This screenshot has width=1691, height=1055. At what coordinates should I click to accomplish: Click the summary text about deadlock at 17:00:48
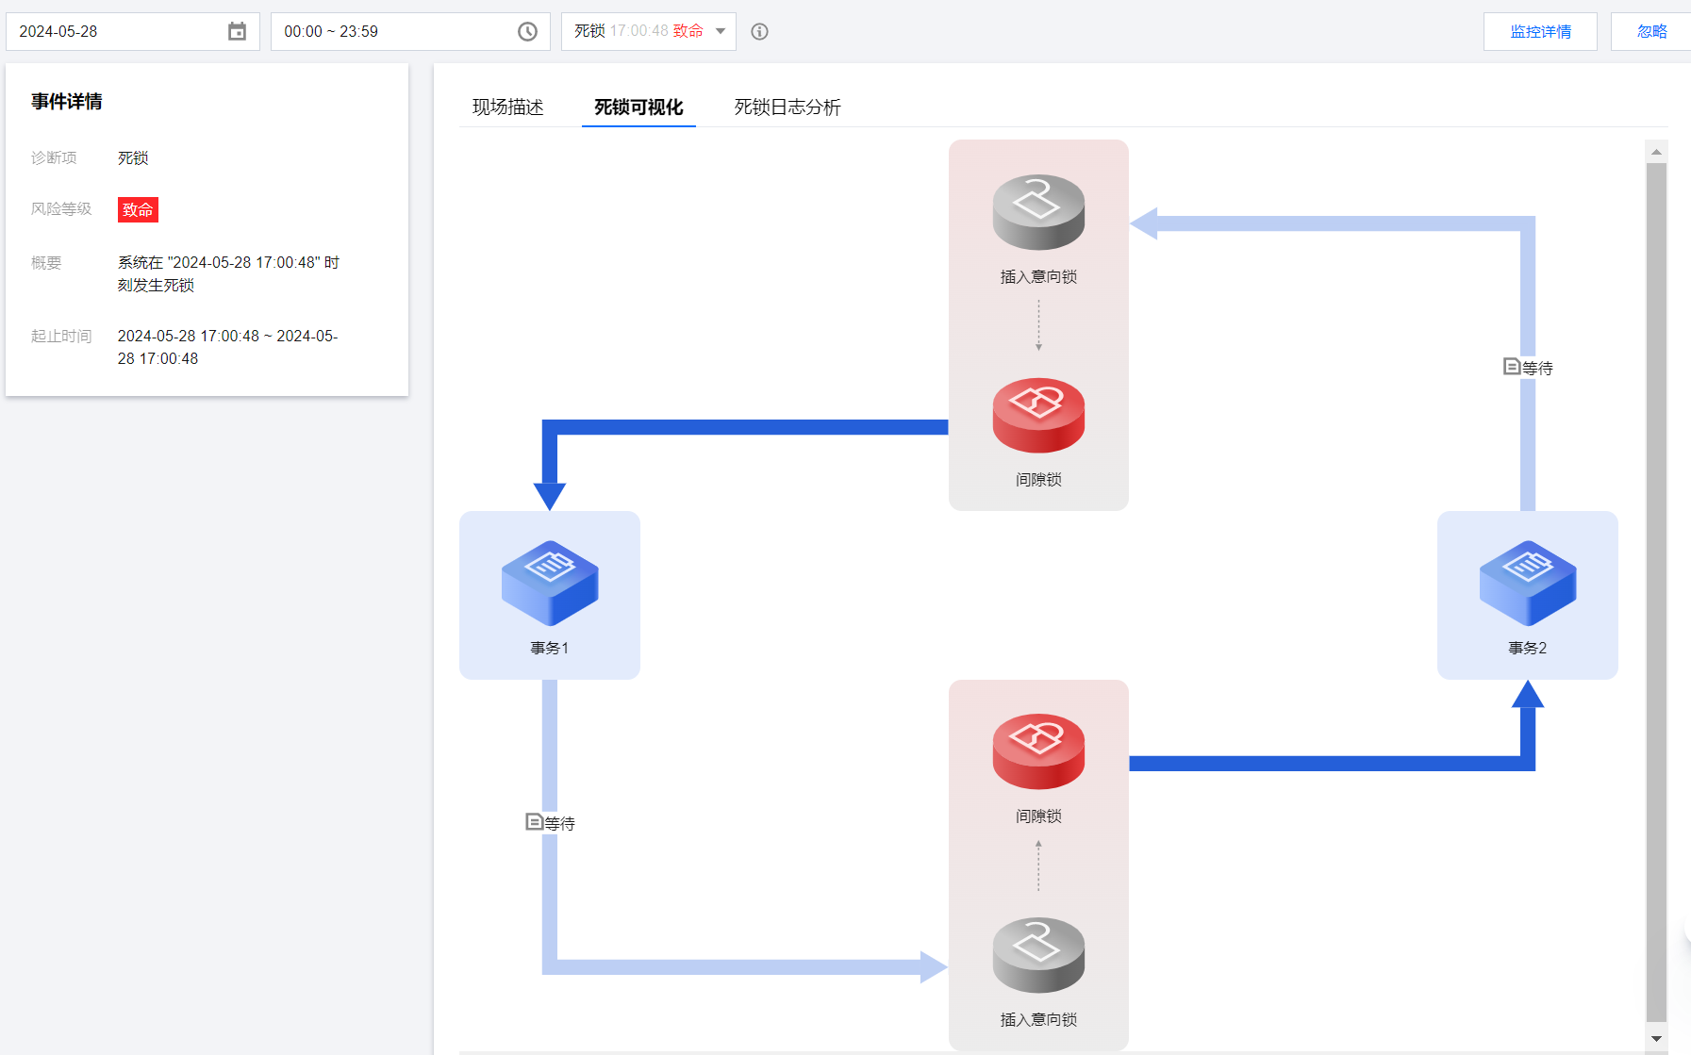click(x=228, y=273)
